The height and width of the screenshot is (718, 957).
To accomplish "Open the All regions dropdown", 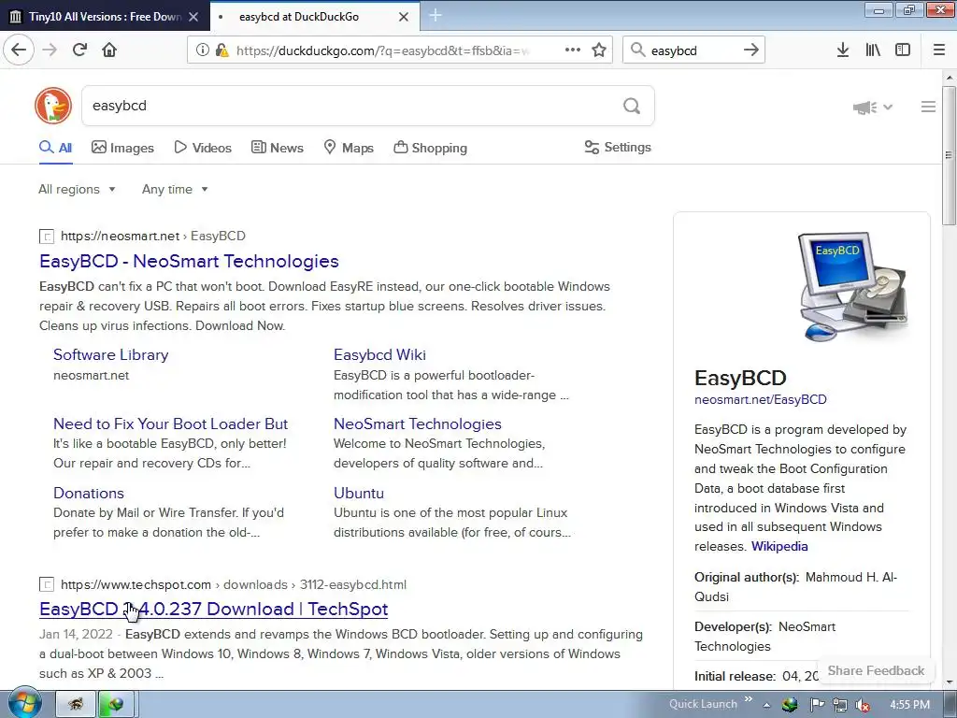I will click(x=77, y=189).
